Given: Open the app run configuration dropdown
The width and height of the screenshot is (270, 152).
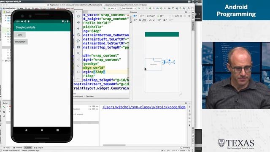Looking at the screenshot, I should click(x=112, y=8).
